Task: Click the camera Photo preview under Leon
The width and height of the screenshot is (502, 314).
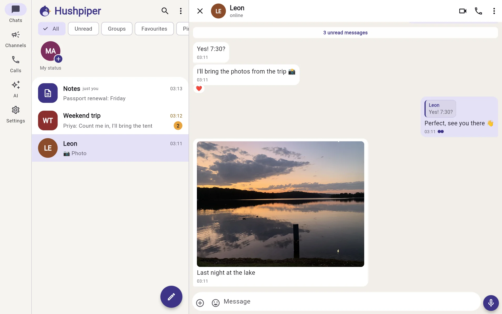Action: (x=75, y=154)
